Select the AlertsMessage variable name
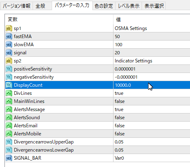Screen dimensions: 190x167 (x=29, y=109)
